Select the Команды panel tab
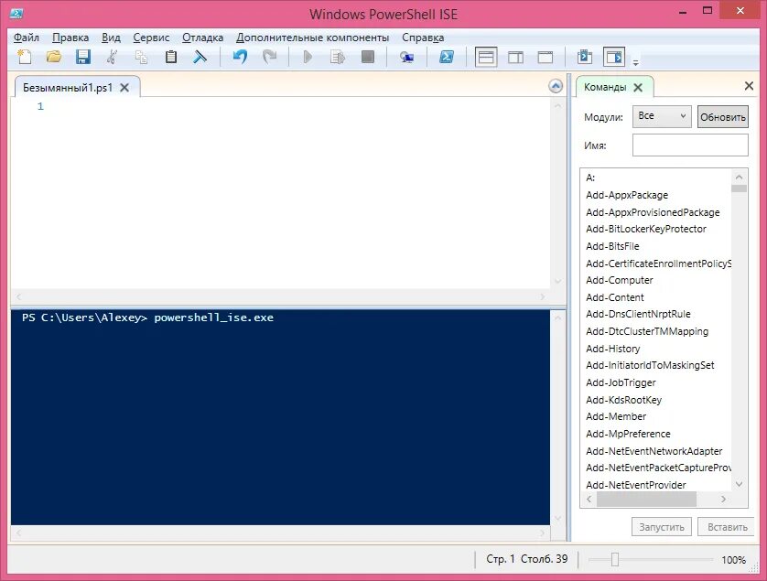This screenshot has width=767, height=581. 605,87
